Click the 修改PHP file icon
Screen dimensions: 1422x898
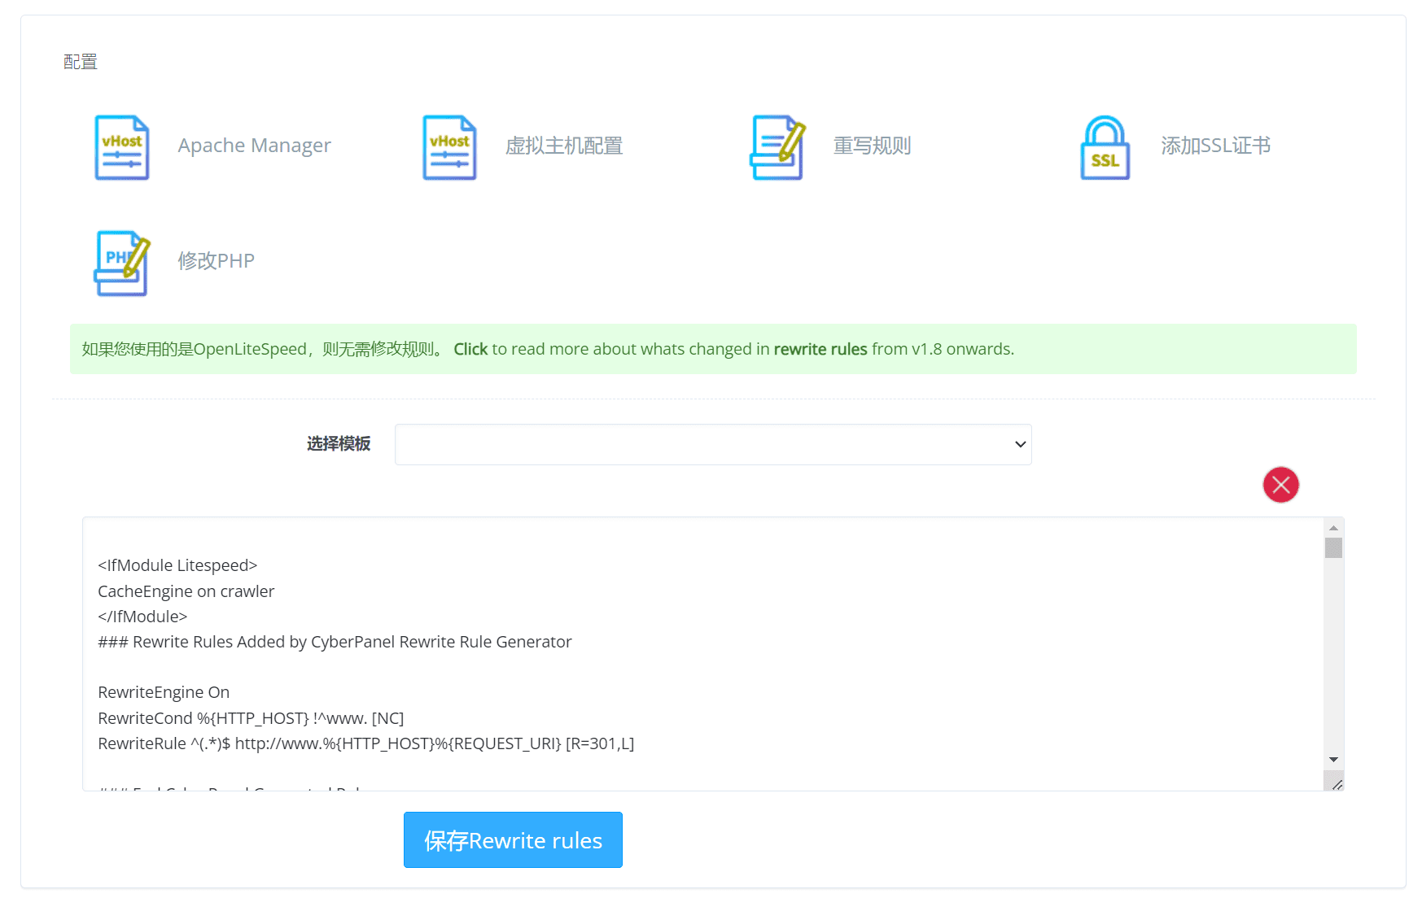click(121, 263)
